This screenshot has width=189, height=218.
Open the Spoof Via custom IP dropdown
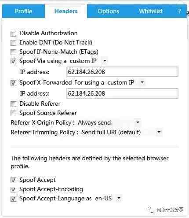(88, 61)
